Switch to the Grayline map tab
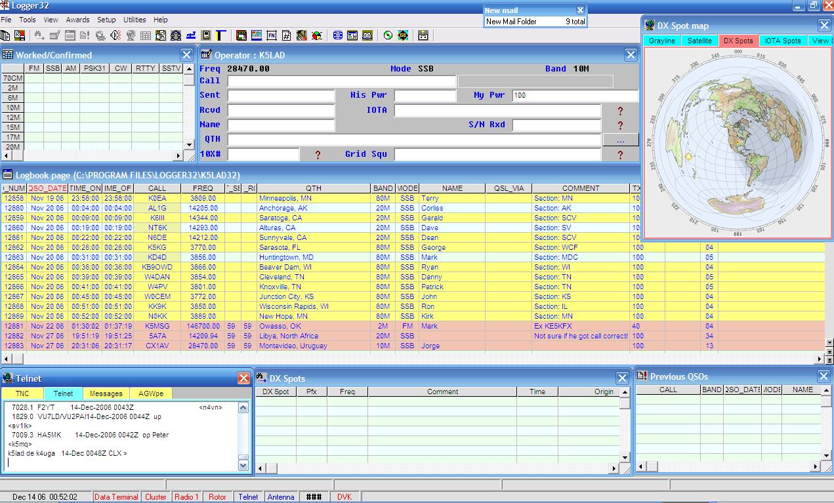The height and width of the screenshot is (503, 834). pos(662,41)
